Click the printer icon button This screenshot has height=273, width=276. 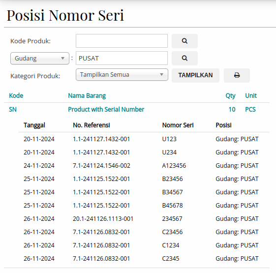237,75
